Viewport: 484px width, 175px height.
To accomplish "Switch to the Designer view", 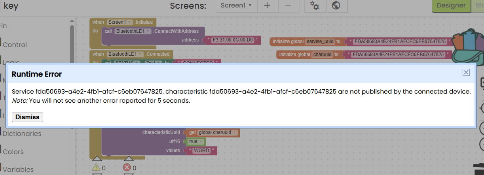I will point(450,6).
